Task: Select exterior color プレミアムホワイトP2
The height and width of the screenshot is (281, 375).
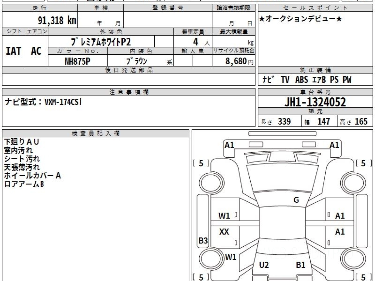Action: click(x=101, y=42)
